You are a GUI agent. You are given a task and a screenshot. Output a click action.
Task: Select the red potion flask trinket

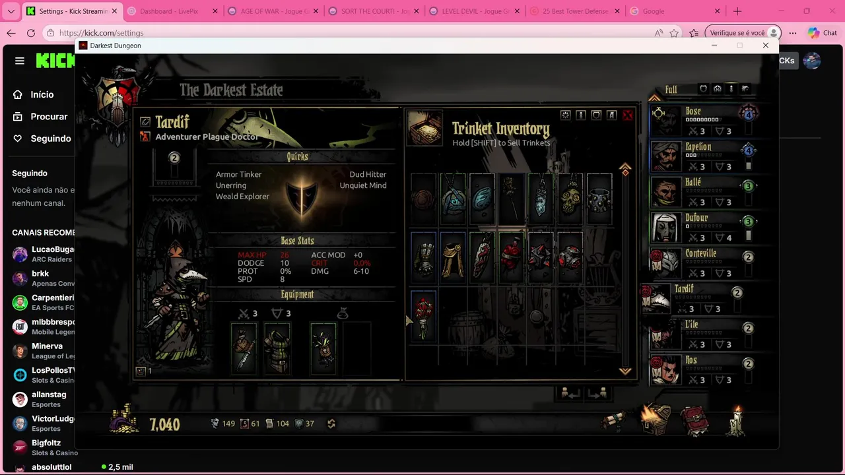click(x=512, y=257)
